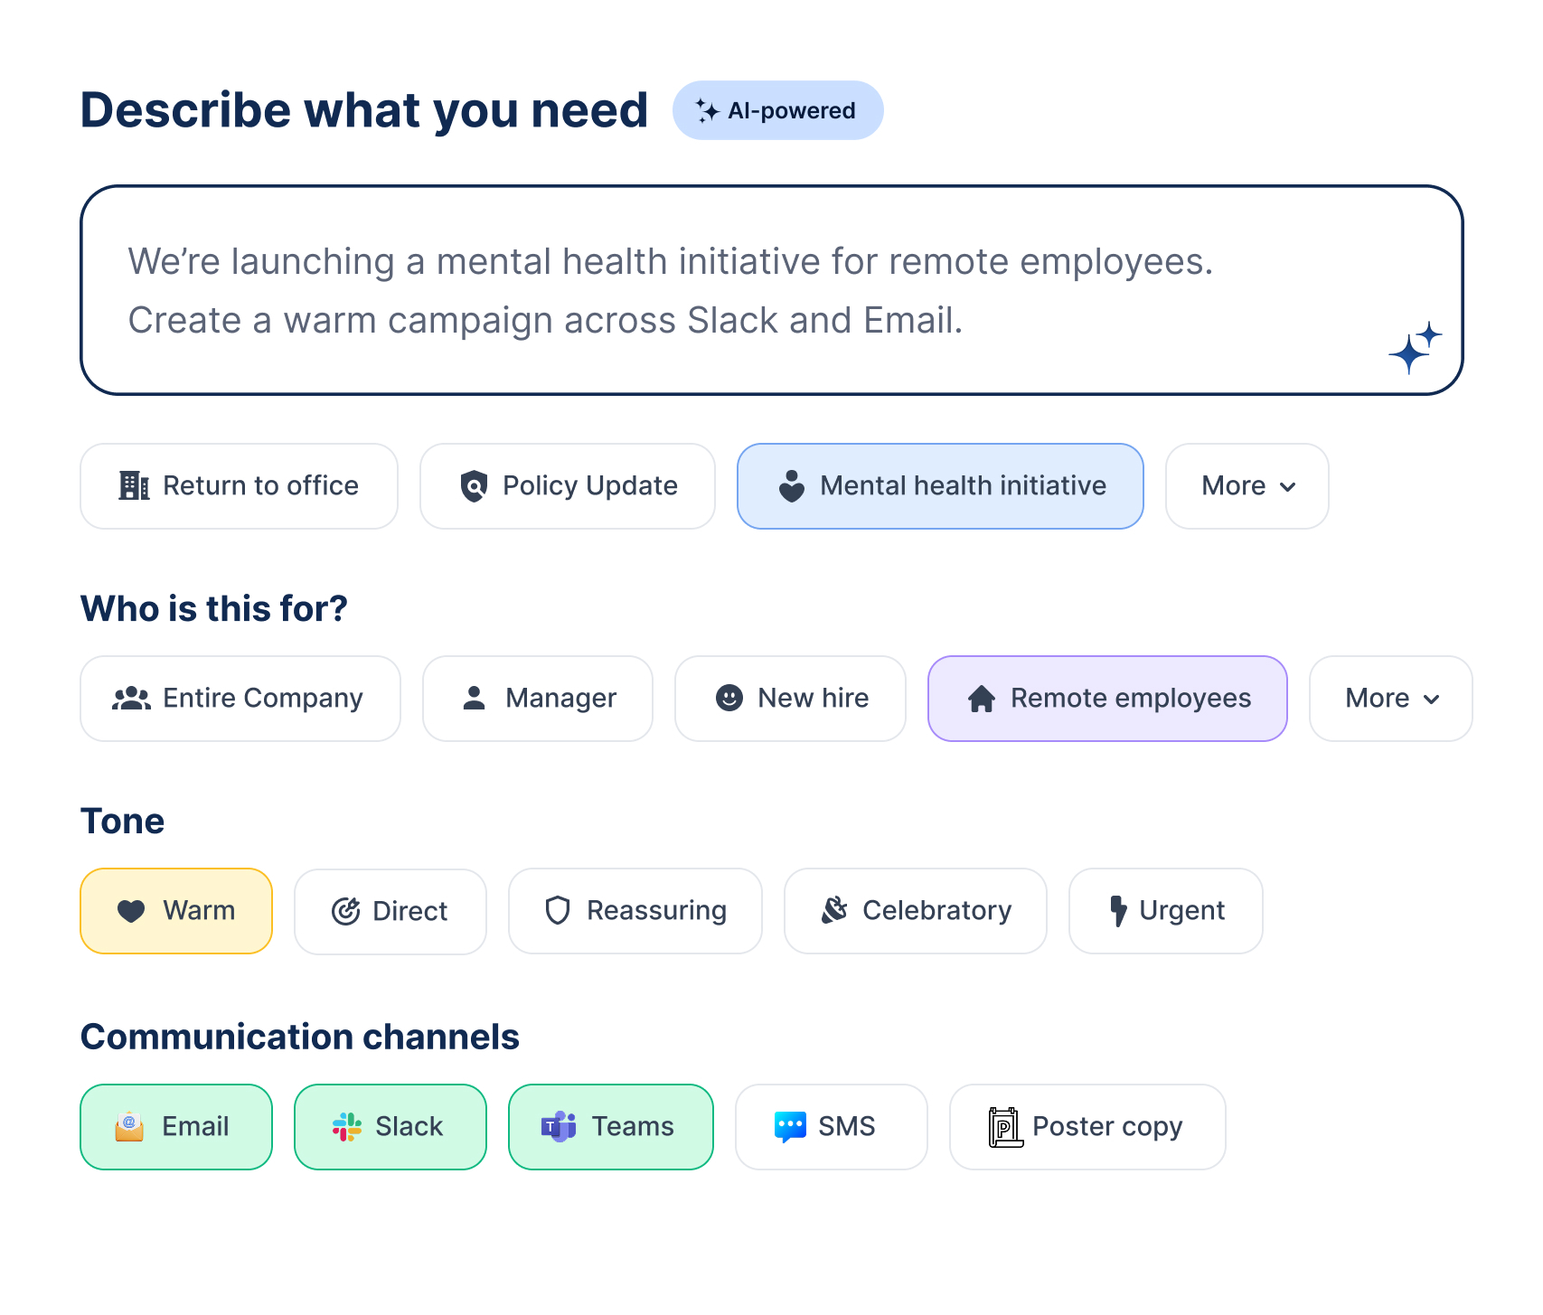Deselect the Mental health initiative chip

pos(940,486)
